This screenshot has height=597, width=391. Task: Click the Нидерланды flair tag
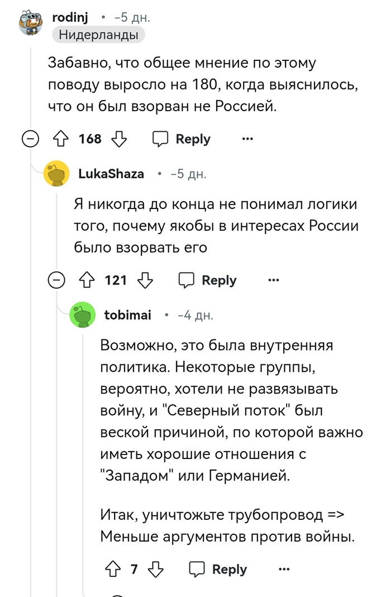click(x=98, y=35)
